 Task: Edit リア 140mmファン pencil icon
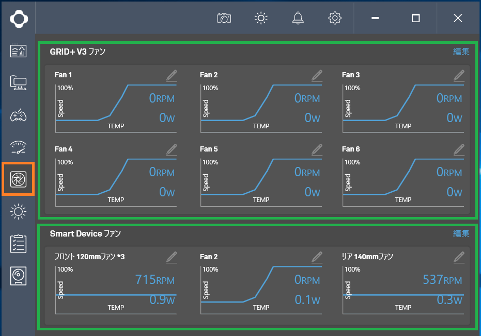[459, 257]
